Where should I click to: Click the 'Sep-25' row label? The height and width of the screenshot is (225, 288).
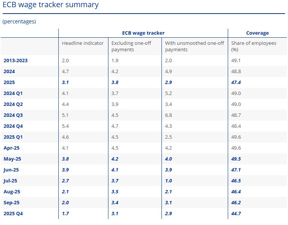(12, 203)
